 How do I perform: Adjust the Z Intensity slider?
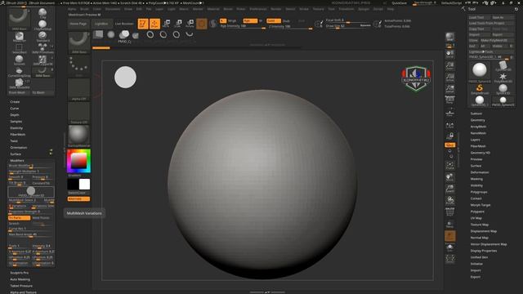click(290, 27)
